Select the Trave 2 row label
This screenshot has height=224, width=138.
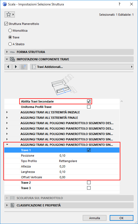26,183
